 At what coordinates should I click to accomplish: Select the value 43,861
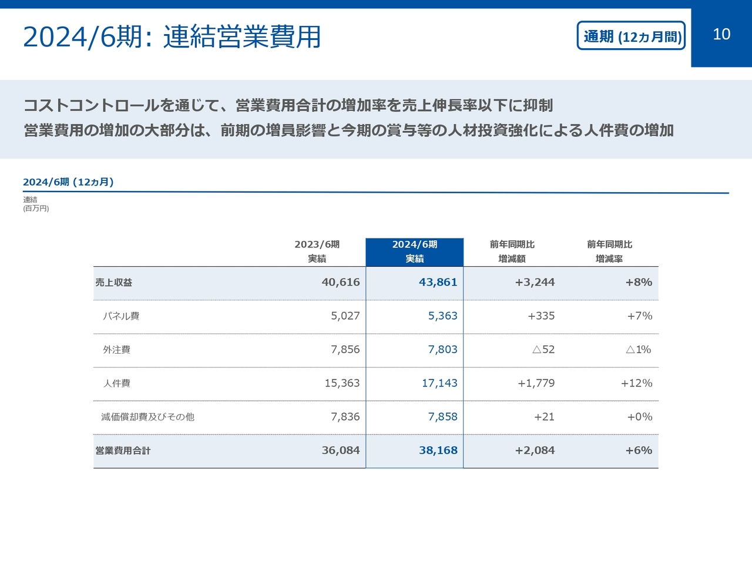[438, 282]
